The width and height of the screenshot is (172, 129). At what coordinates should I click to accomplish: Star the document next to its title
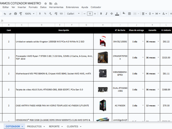pyautogui.click(x=46, y=3)
